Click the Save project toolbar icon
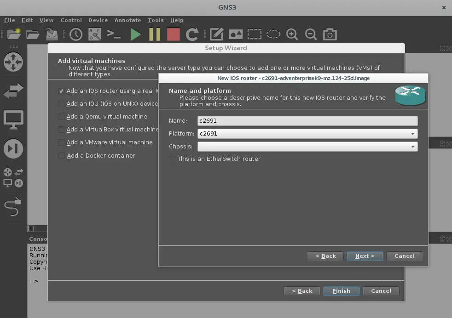The height and width of the screenshot is (318, 452). 52,34
